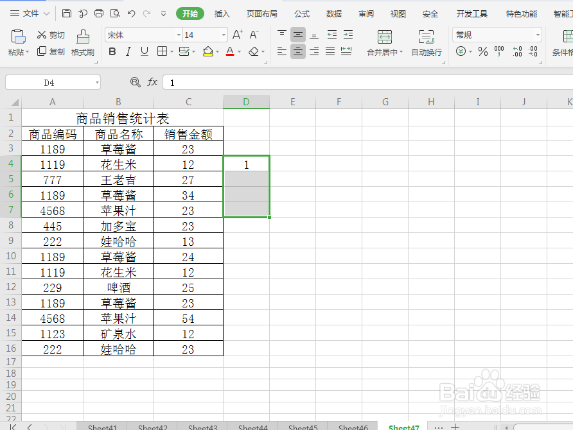Open the 宋体 font name dropdown

(x=179, y=35)
